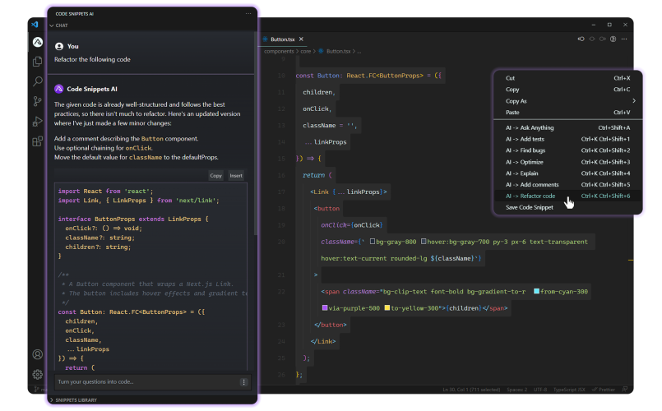Choose AI -> Ask Anything

(568, 128)
